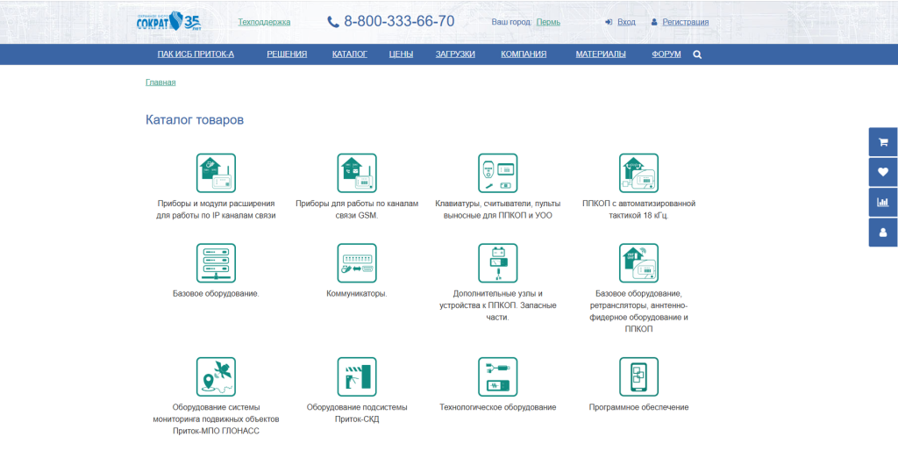Open 'Базовое оборудование.' category text

pos(216,294)
